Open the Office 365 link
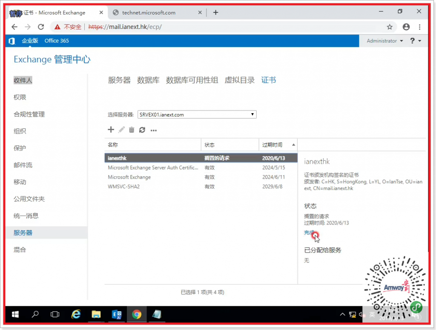Image resolution: width=436 pixels, height=330 pixels. (57, 41)
